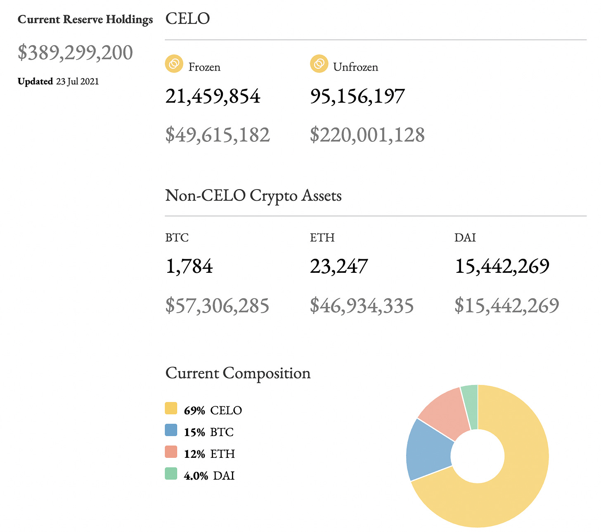Click the ETH amount 23,247
The image size is (601, 532).
point(339,267)
